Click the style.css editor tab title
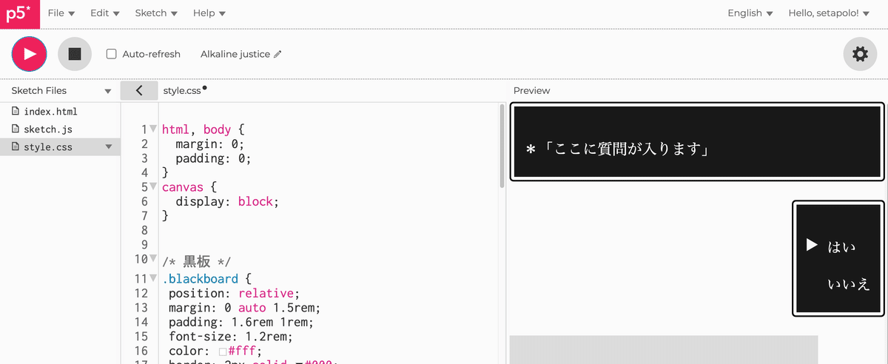 [182, 90]
